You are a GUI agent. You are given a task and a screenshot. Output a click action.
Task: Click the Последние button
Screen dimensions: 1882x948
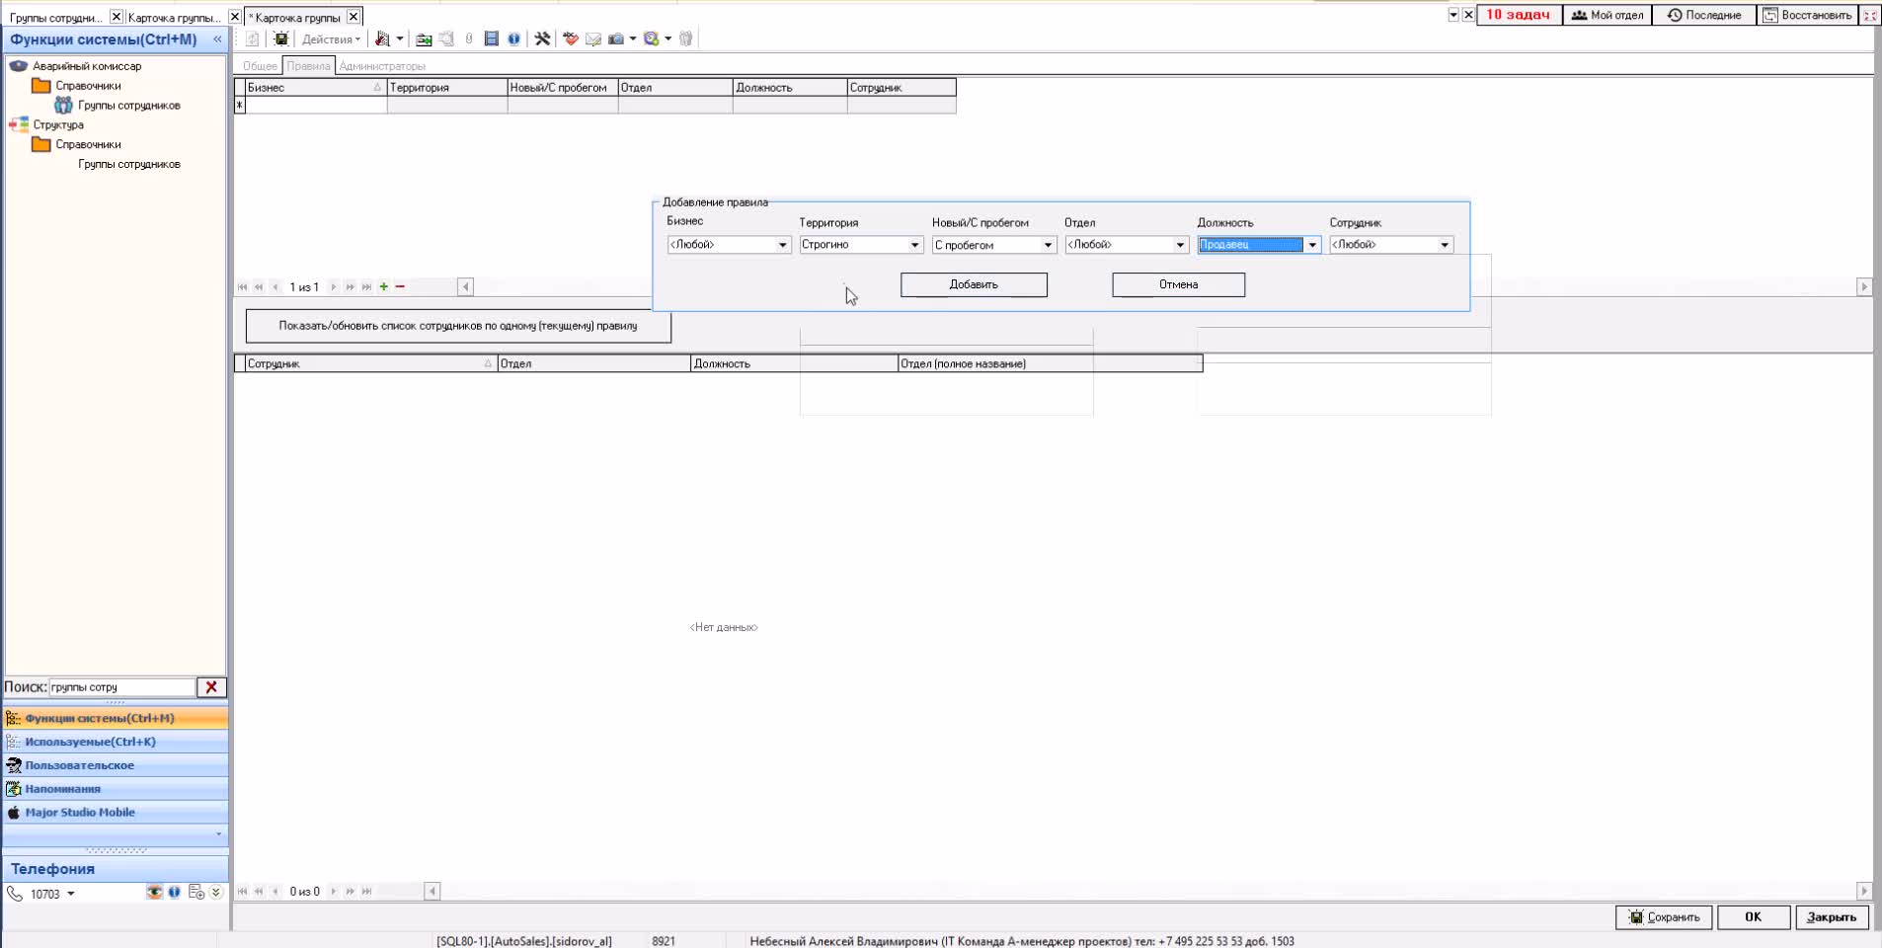point(1704,15)
